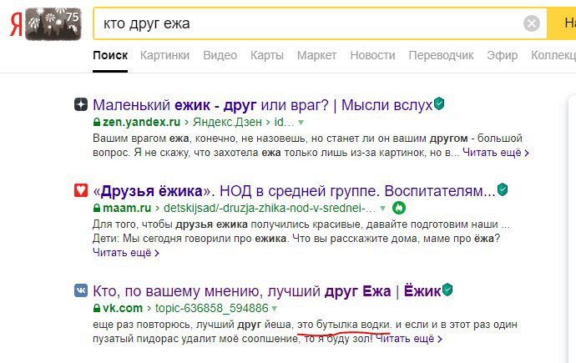The image size is (576, 363).
Task: Open the Переводчик tab
Action: [x=441, y=55]
